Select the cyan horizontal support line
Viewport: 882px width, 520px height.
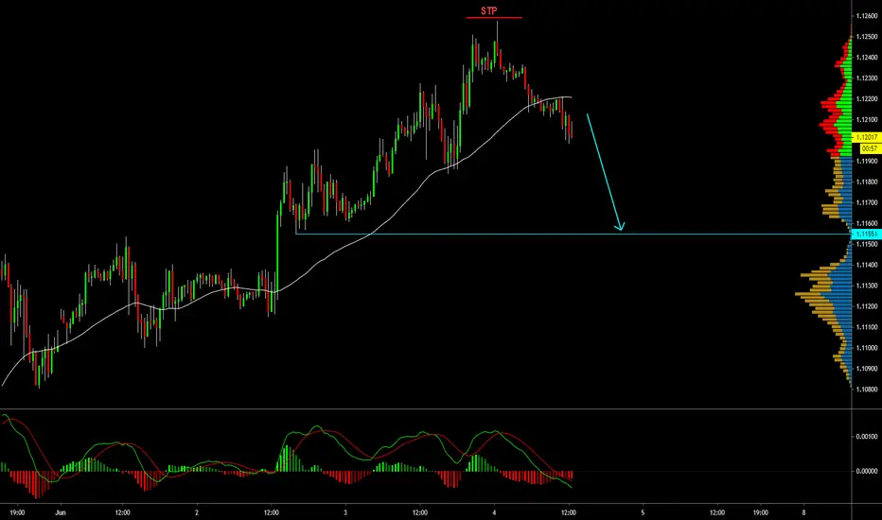[573, 234]
